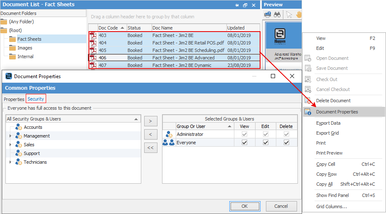Expand the Management security group

pos(10,136)
